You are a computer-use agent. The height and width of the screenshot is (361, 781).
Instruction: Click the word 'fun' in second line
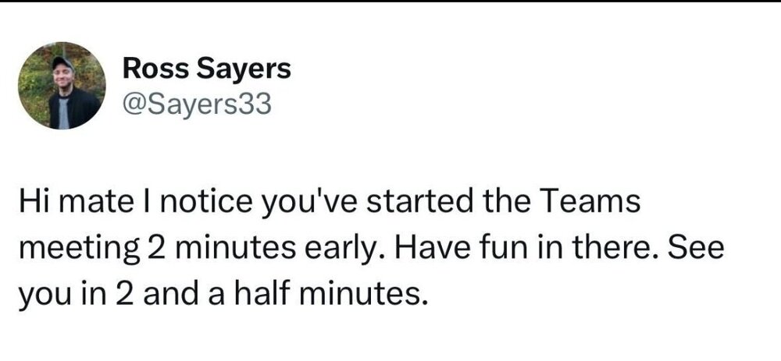pos(498,249)
